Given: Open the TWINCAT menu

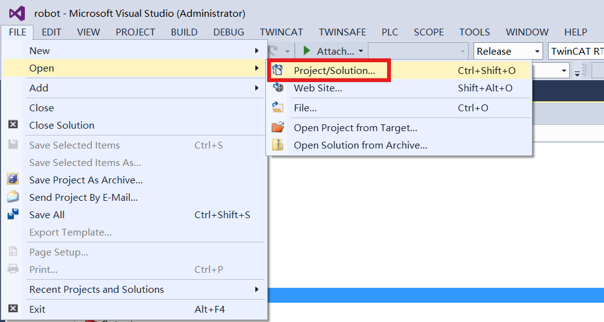Looking at the screenshot, I should 282,32.
